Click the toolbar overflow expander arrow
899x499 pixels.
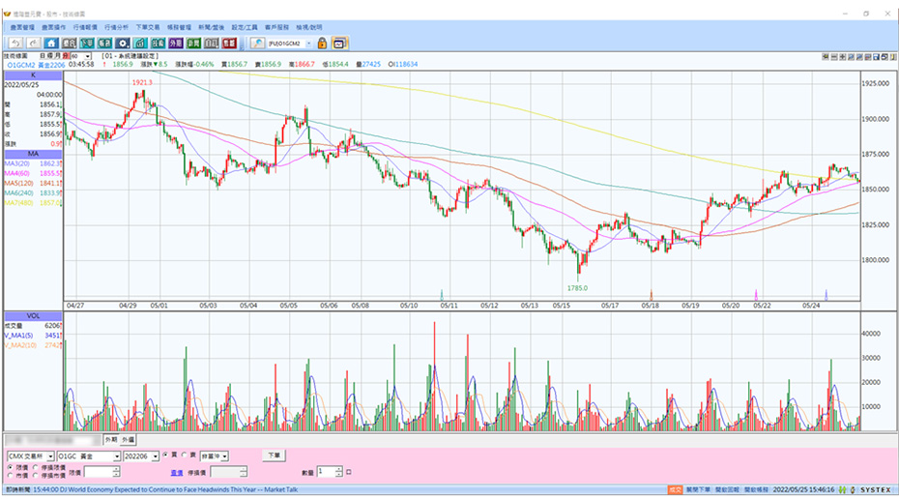(242, 48)
